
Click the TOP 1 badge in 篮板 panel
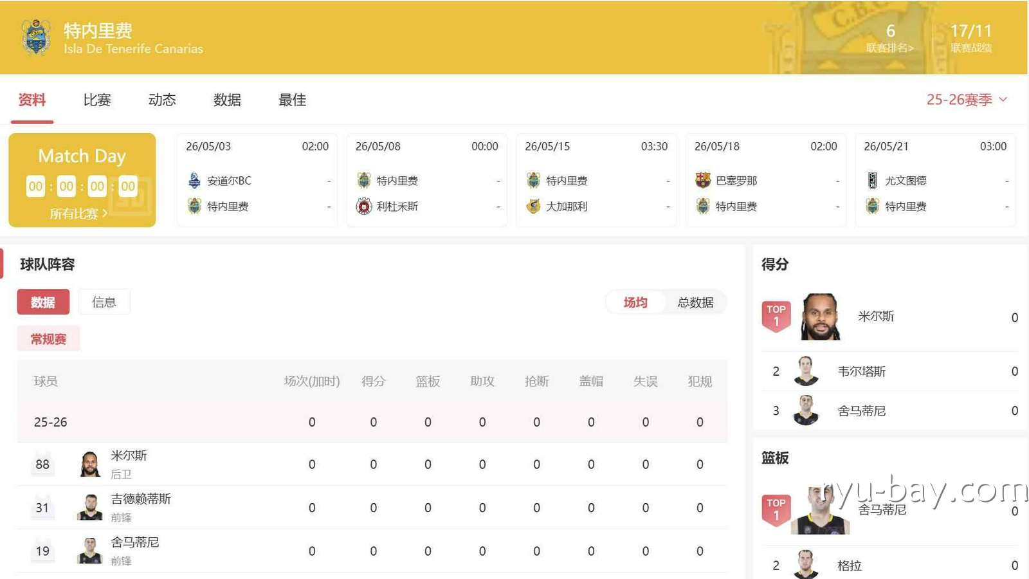[776, 510]
